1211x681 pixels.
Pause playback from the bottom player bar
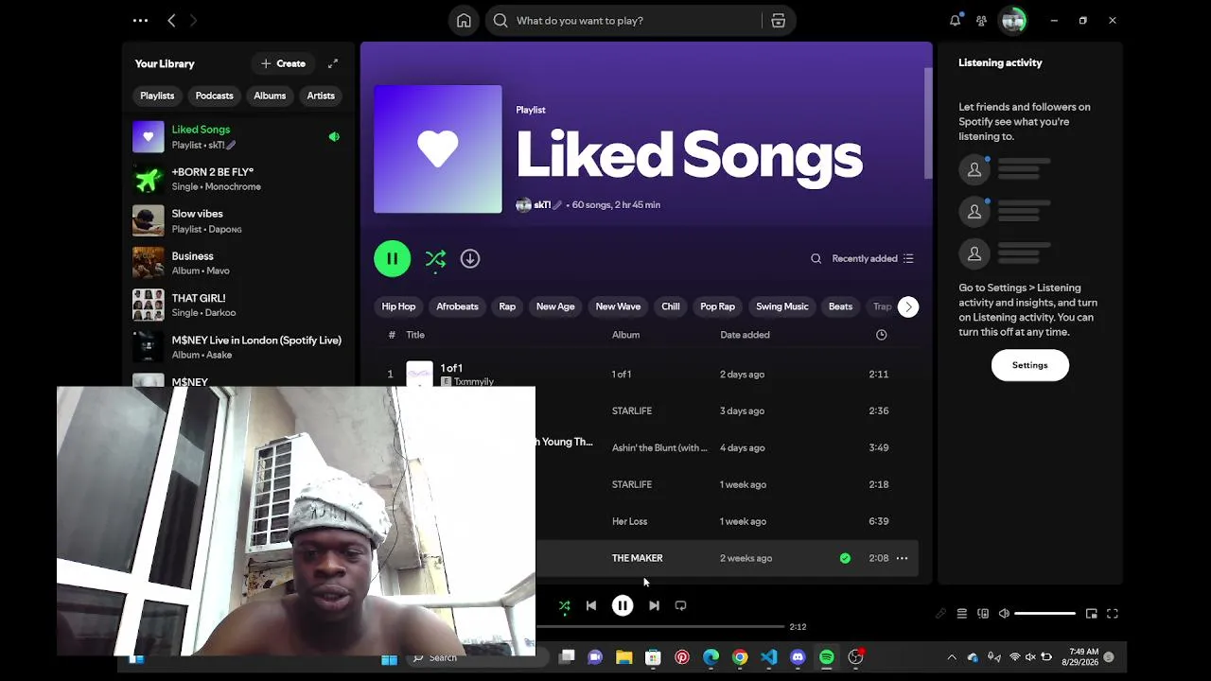tap(623, 605)
